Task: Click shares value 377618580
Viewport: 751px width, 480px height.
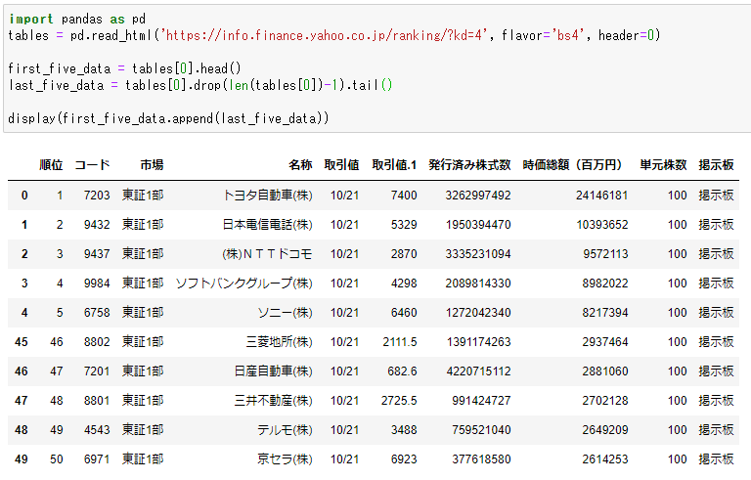Action: click(x=481, y=458)
